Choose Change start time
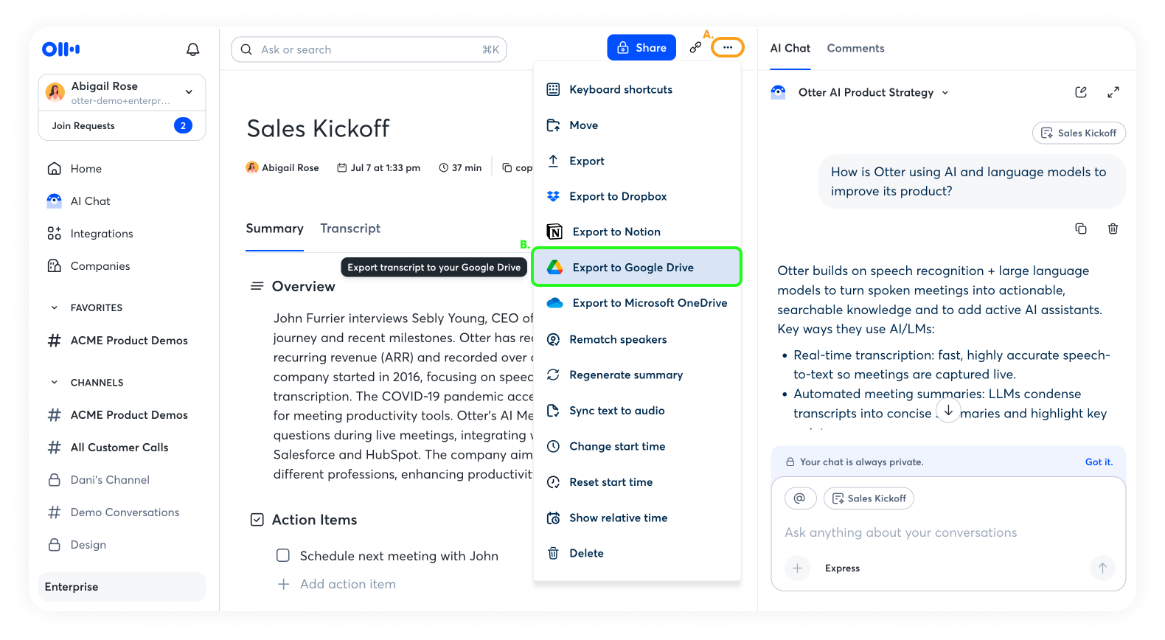Screen dimensions: 1165x640 tap(637, 446)
